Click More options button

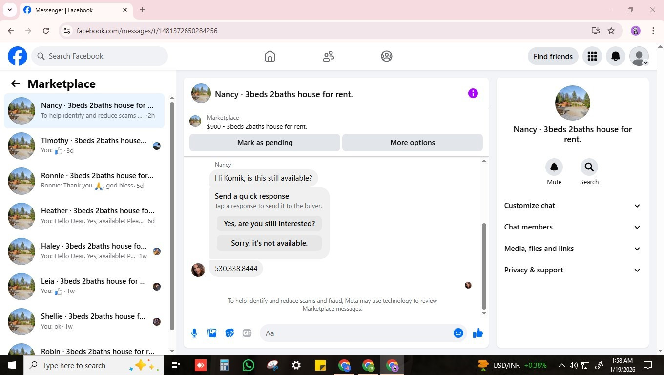point(413,143)
